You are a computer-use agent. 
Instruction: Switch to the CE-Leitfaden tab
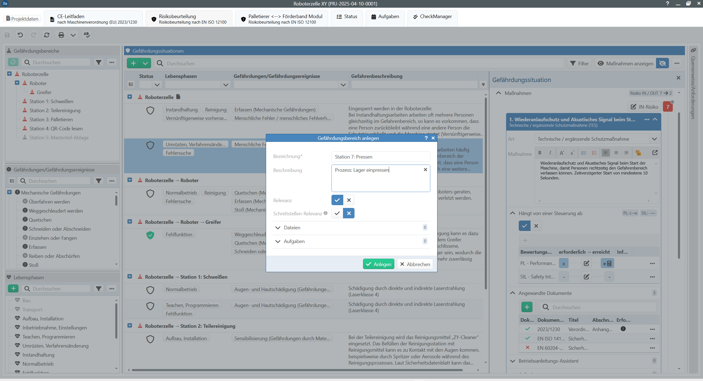pyautogui.click(x=93, y=19)
